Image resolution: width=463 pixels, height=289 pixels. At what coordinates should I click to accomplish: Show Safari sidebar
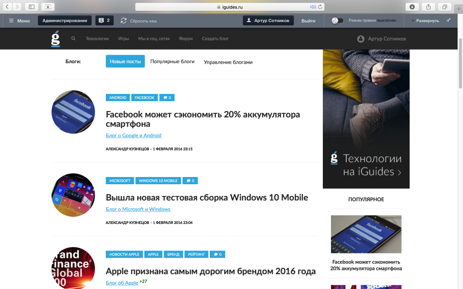click(x=32, y=7)
